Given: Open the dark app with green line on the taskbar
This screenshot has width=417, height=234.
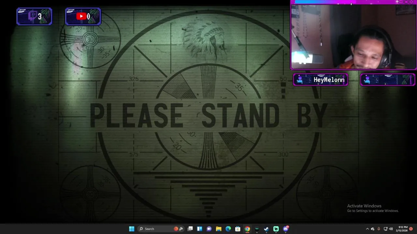Looking at the screenshot, I should (x=257, y=229).
